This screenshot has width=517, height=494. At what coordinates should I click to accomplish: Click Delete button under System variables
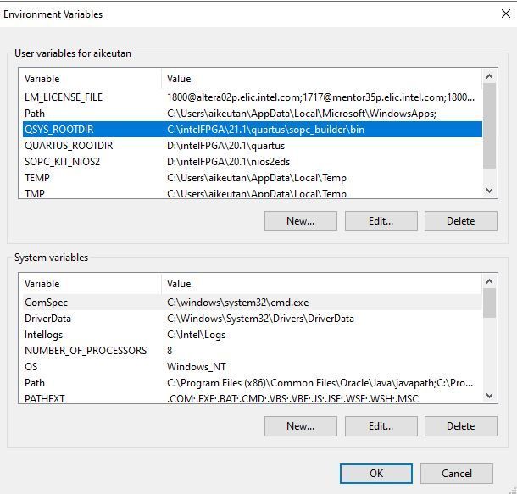click(x=460, y=426)
